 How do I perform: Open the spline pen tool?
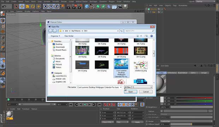[92, 6]
